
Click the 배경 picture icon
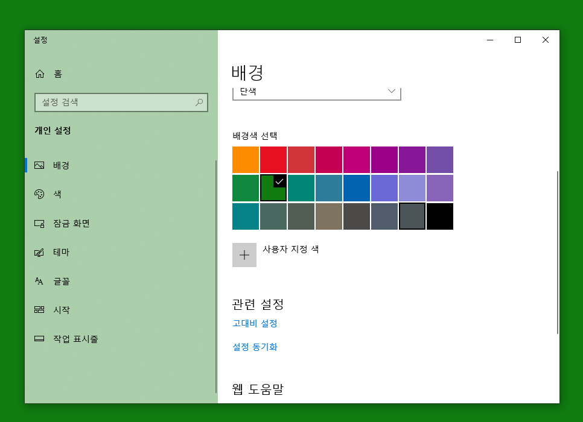39,165
